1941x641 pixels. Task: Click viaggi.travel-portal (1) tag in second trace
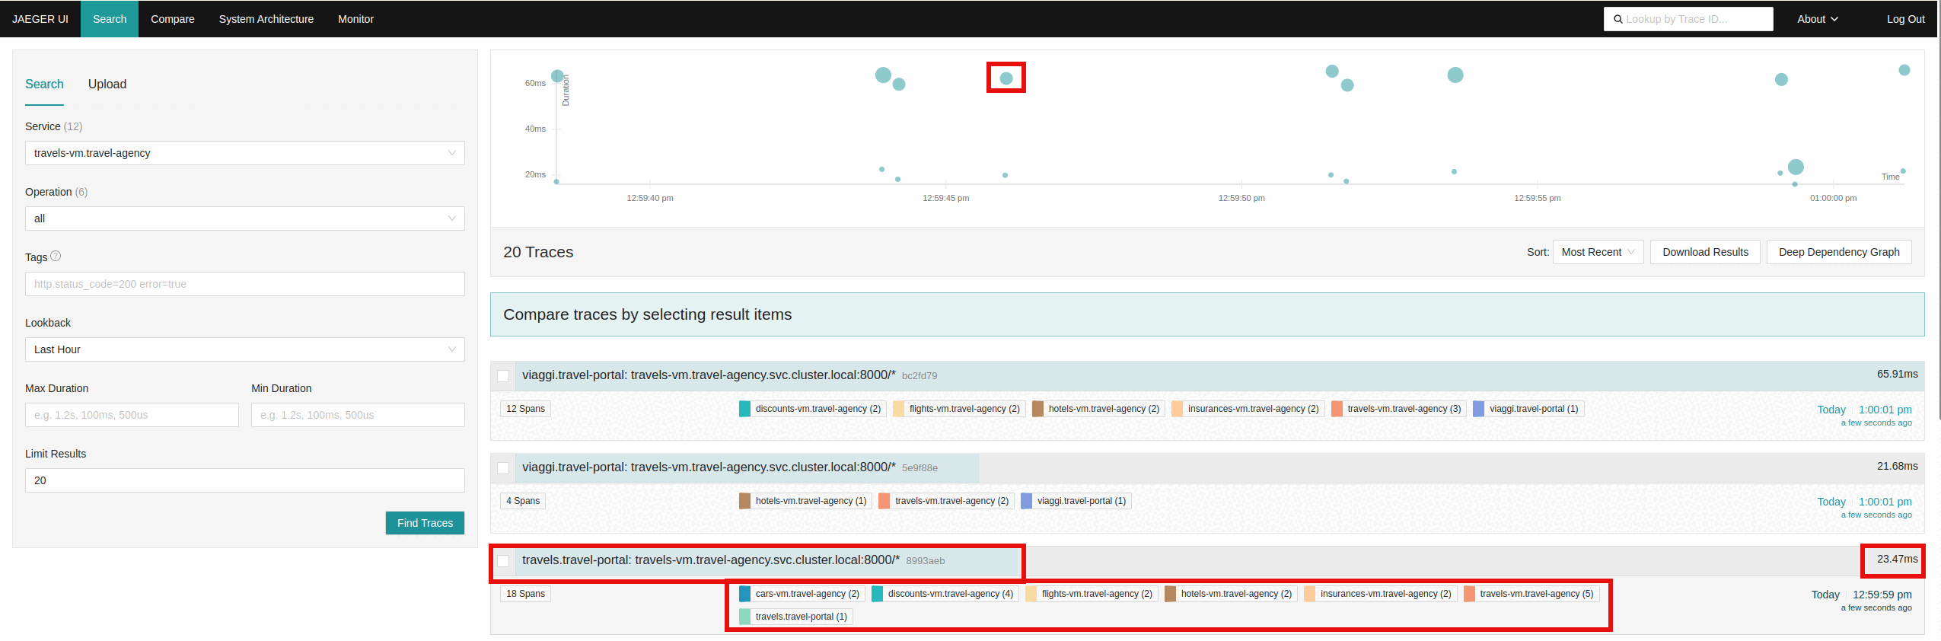1076,501
